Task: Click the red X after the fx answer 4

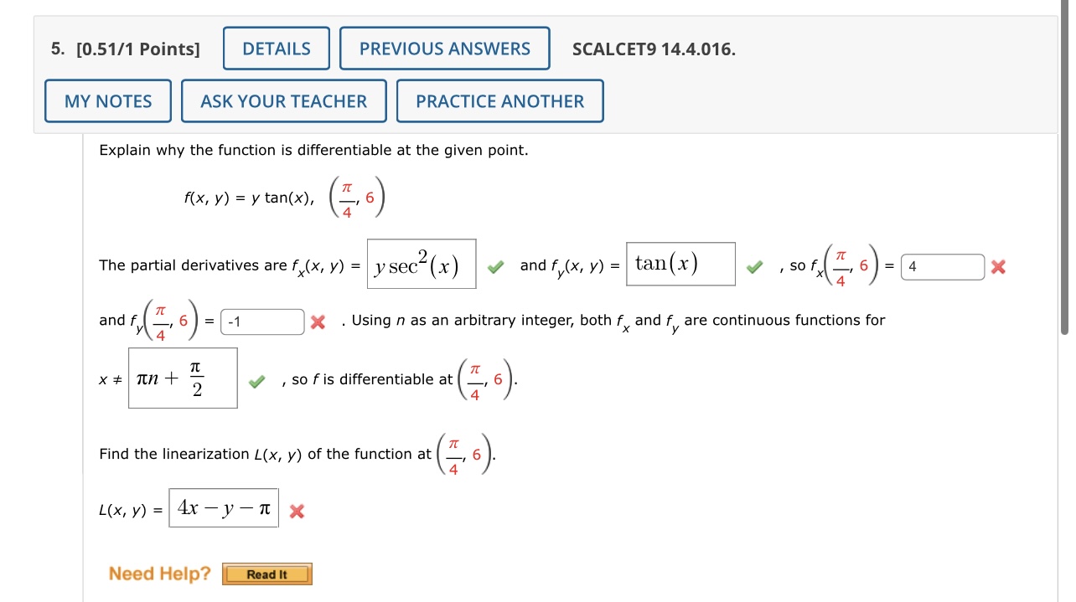Action: (997, 266)
